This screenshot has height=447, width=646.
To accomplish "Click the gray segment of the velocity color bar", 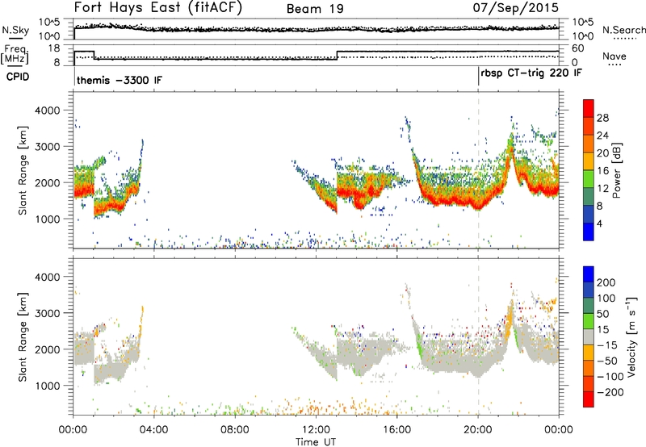I will click(589, 337).
